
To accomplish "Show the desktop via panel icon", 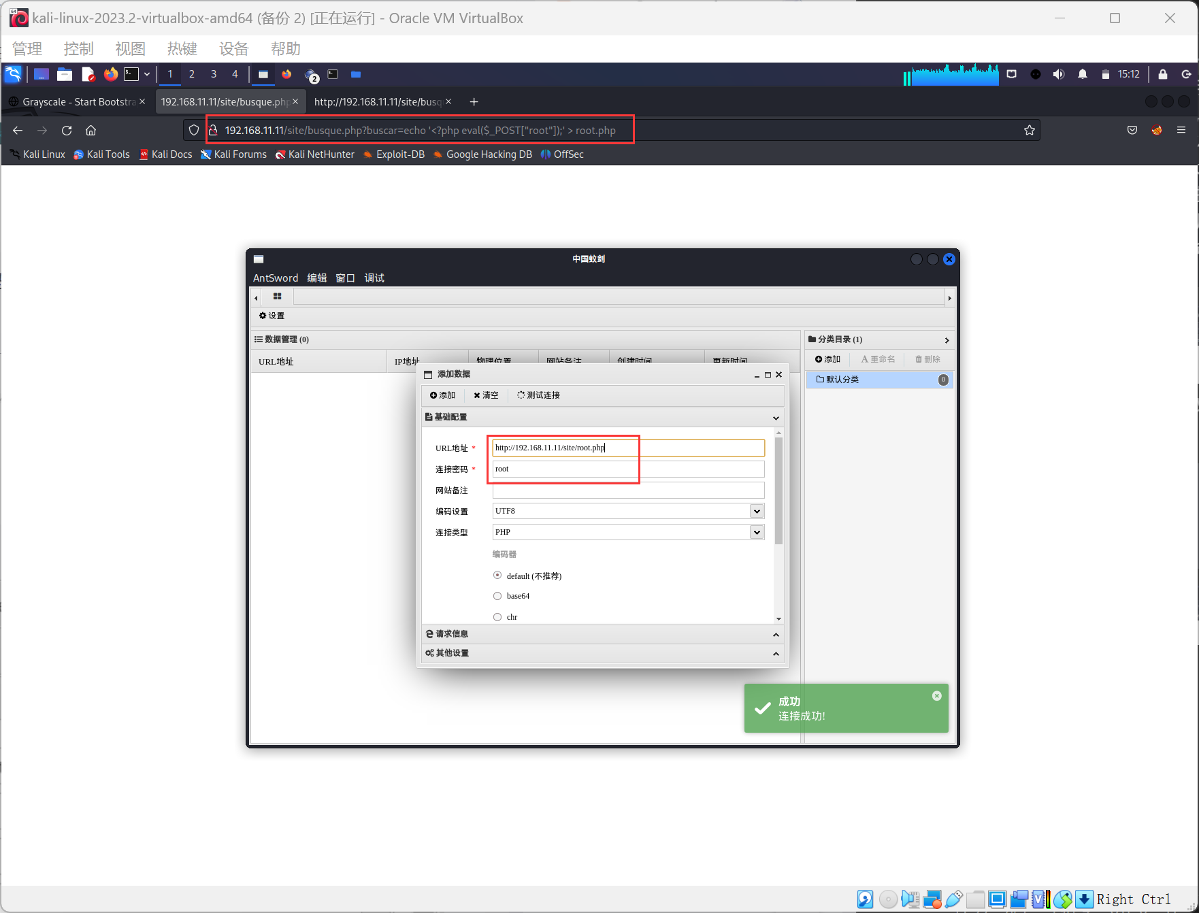I will (42, 74).
